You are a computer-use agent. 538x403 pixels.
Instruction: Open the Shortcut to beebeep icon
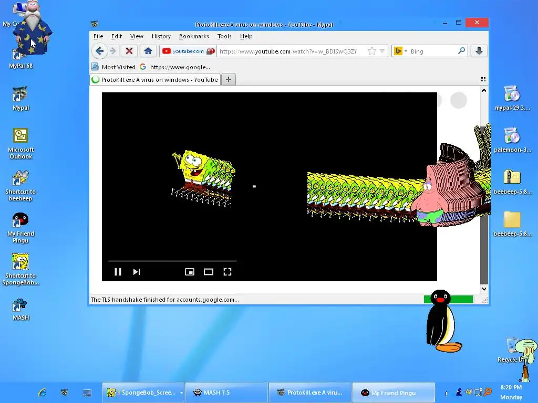pos(20,186)
